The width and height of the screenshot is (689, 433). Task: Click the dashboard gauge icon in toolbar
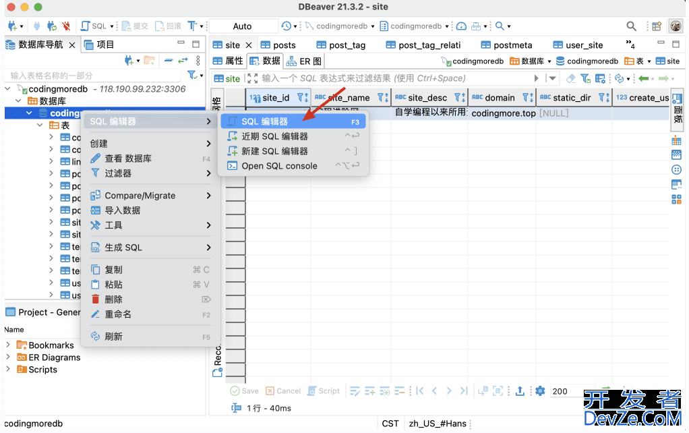pyautogui.click(x=461, y=26)
